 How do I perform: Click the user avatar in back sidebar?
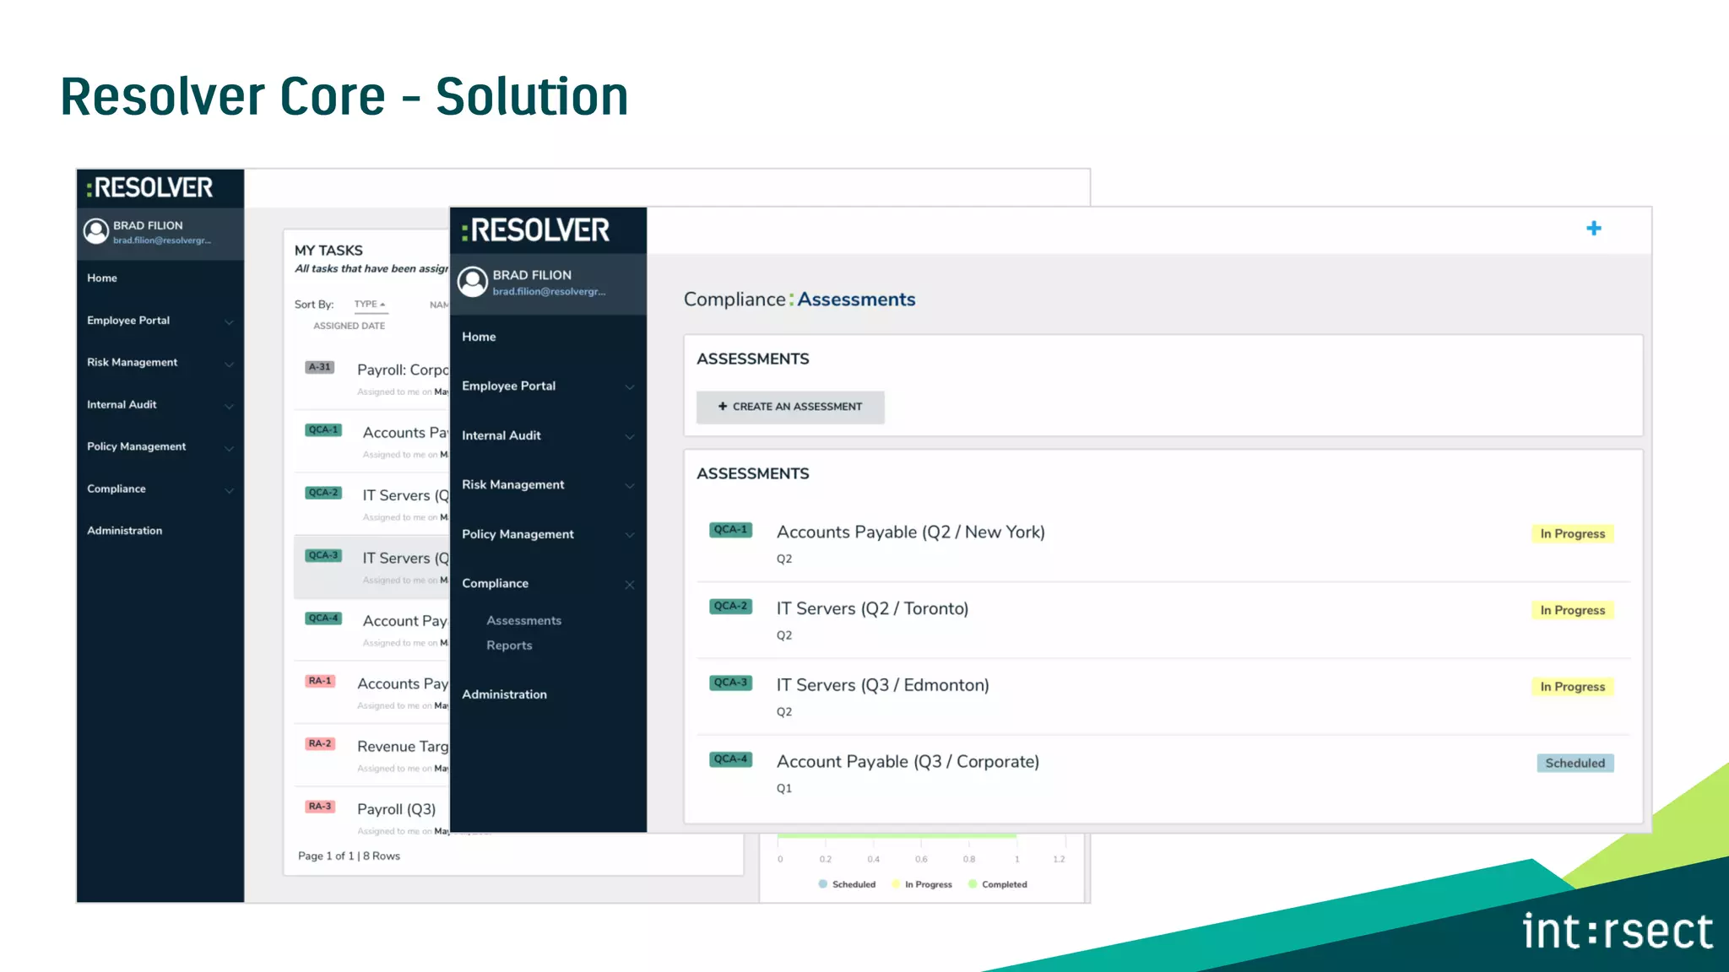point(96,231)
